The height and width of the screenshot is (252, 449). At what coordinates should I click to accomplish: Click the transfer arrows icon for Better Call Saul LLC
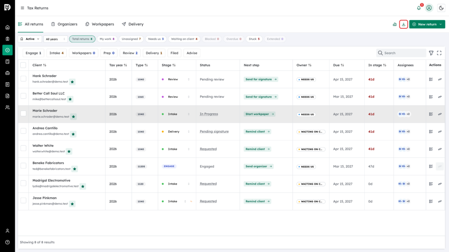click(x=440, y=97)
